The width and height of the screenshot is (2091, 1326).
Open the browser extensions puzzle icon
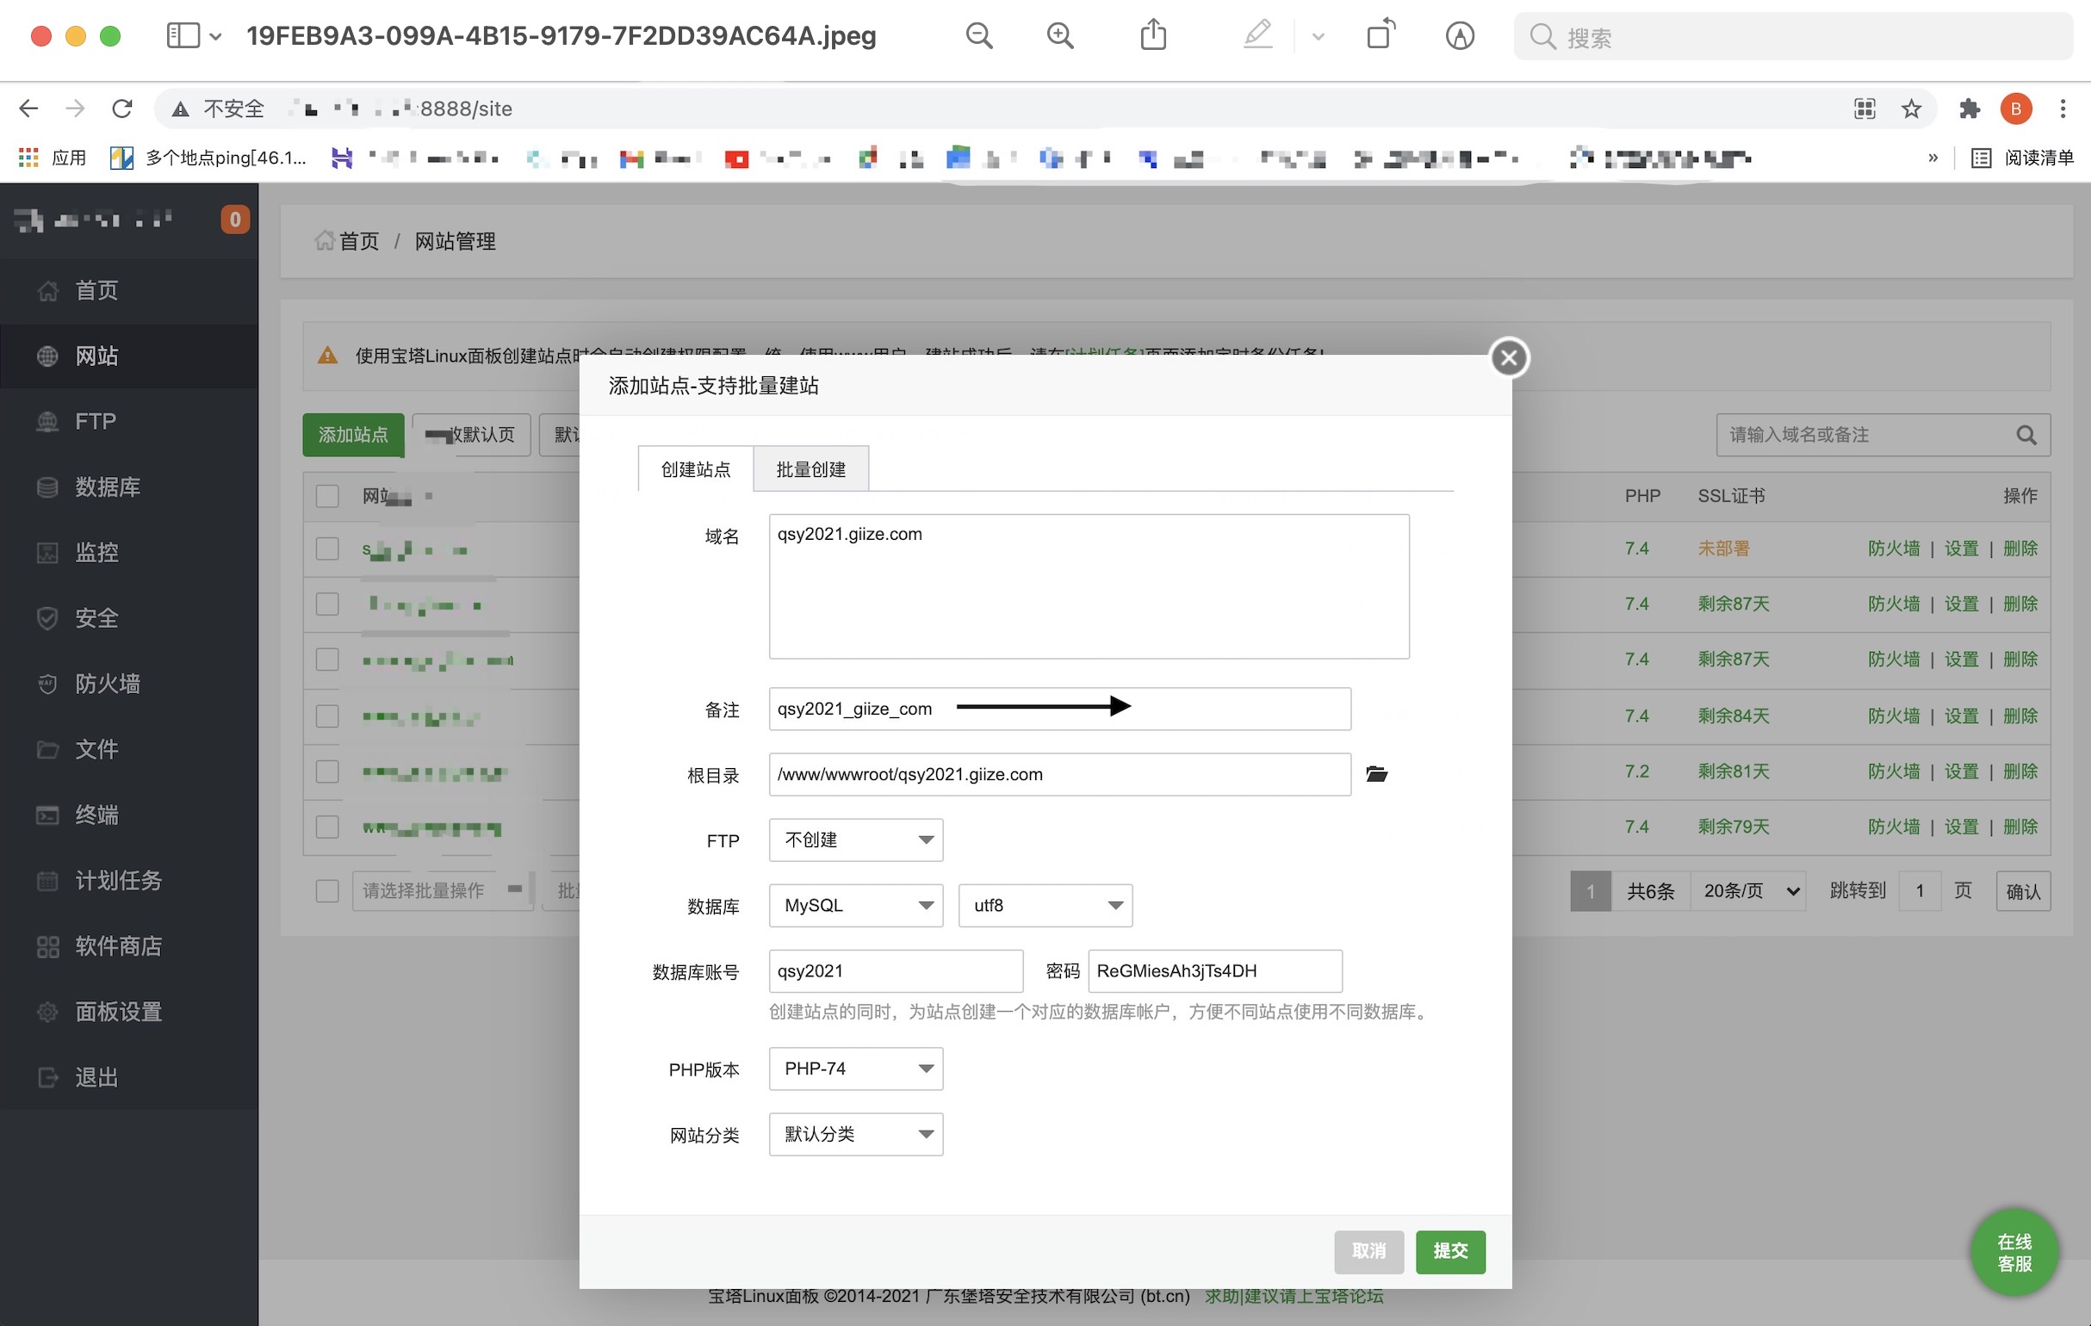[x=1969, y=108]
